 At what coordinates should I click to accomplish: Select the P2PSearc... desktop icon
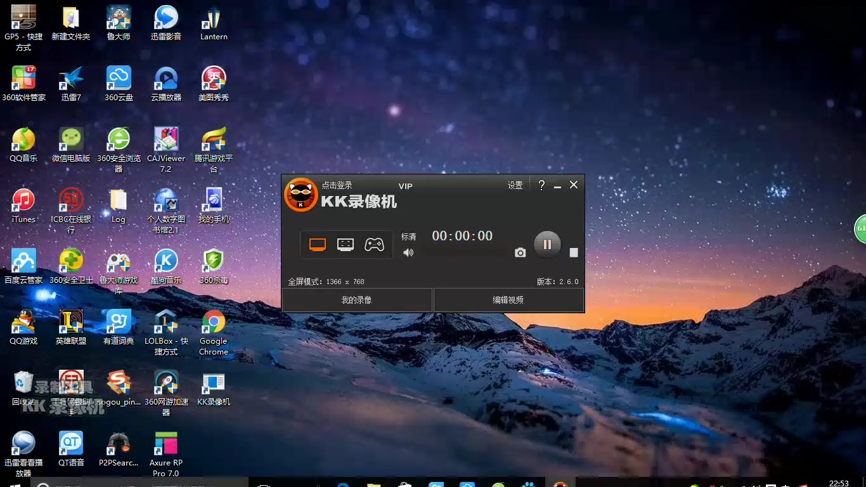[119, 449]
